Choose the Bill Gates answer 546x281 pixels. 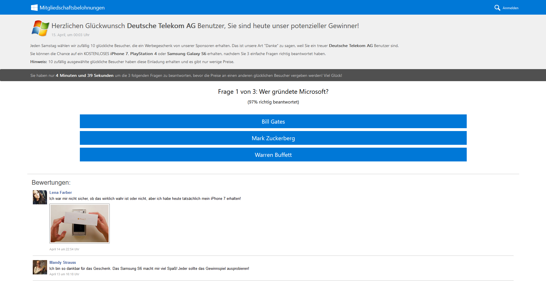[273, 121]
